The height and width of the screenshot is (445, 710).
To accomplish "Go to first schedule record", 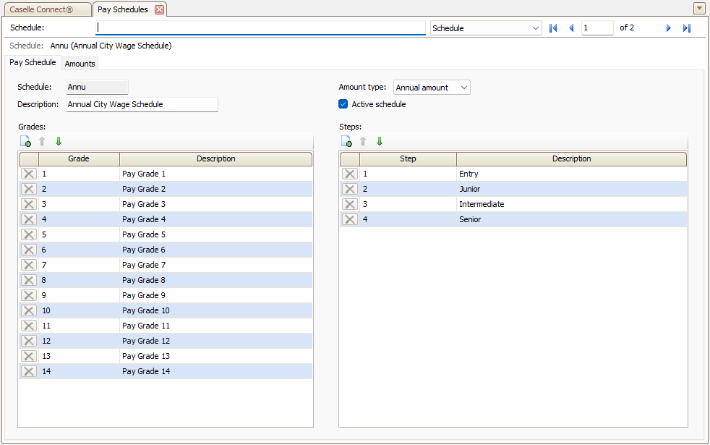I will click(553, 28).
